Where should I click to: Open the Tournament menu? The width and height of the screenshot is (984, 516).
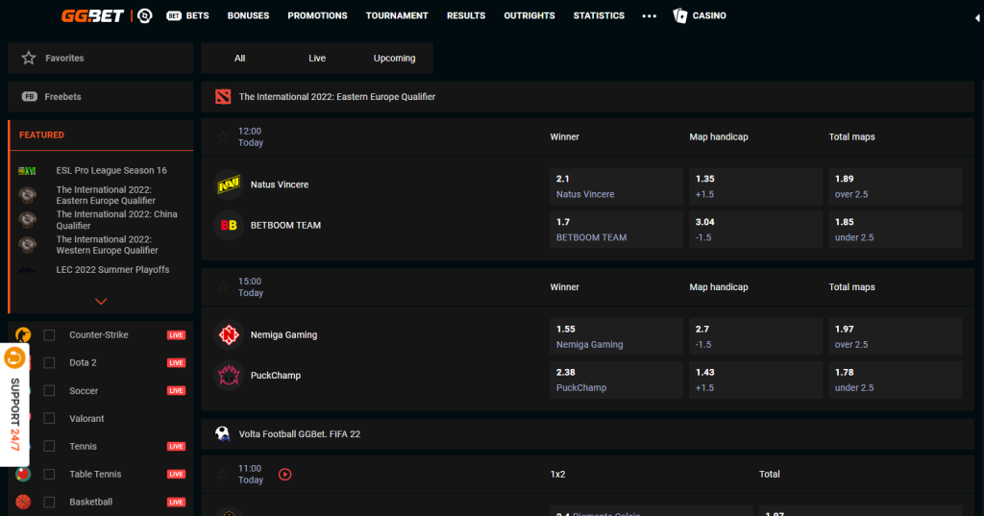[x=397, y=15]
